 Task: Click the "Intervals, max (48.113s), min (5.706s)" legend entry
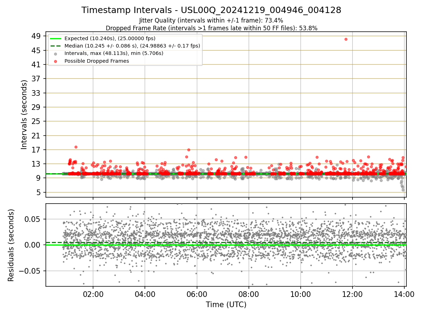tap(114, 53)
